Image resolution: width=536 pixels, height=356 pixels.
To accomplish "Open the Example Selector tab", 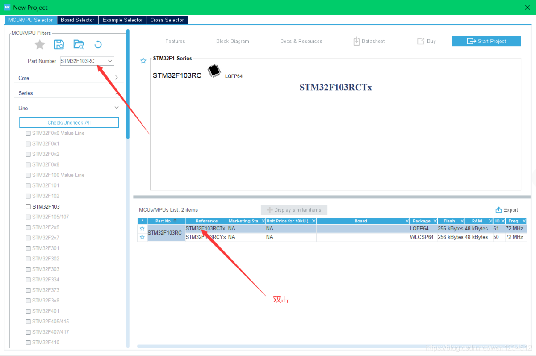I will (x=122, y=20).
